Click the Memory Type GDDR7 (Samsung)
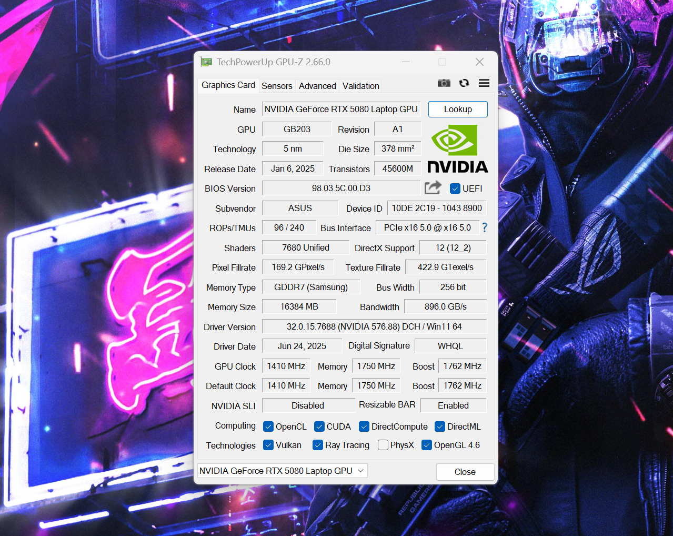The width and height of the screenshot is (673, 536). (311, 287)
